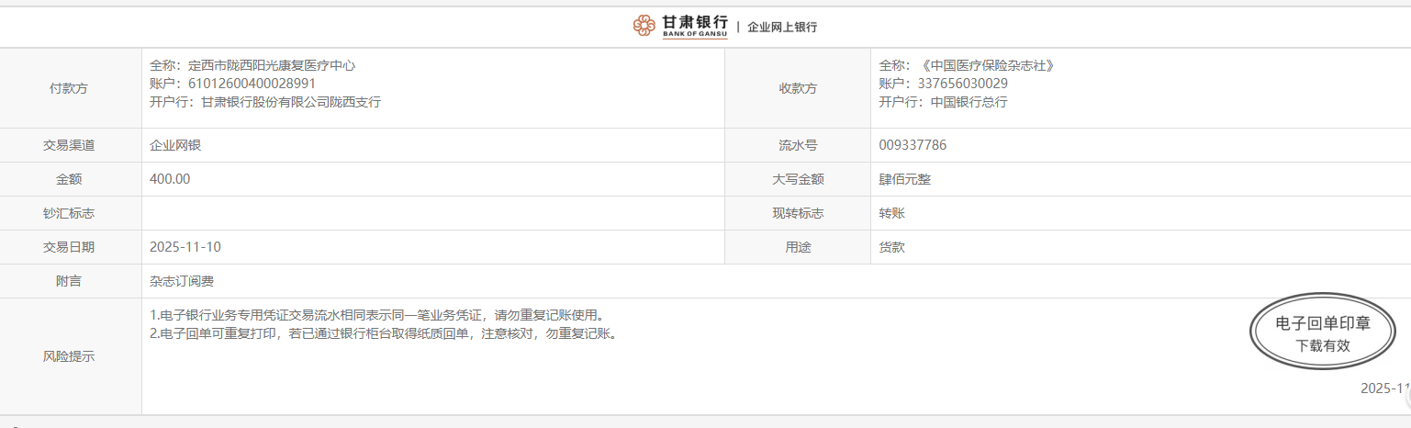The height and width of the screenshot is (428, 1411).
Task: Click the 企业网上银行 header text
Action: (x=781, y=28)
